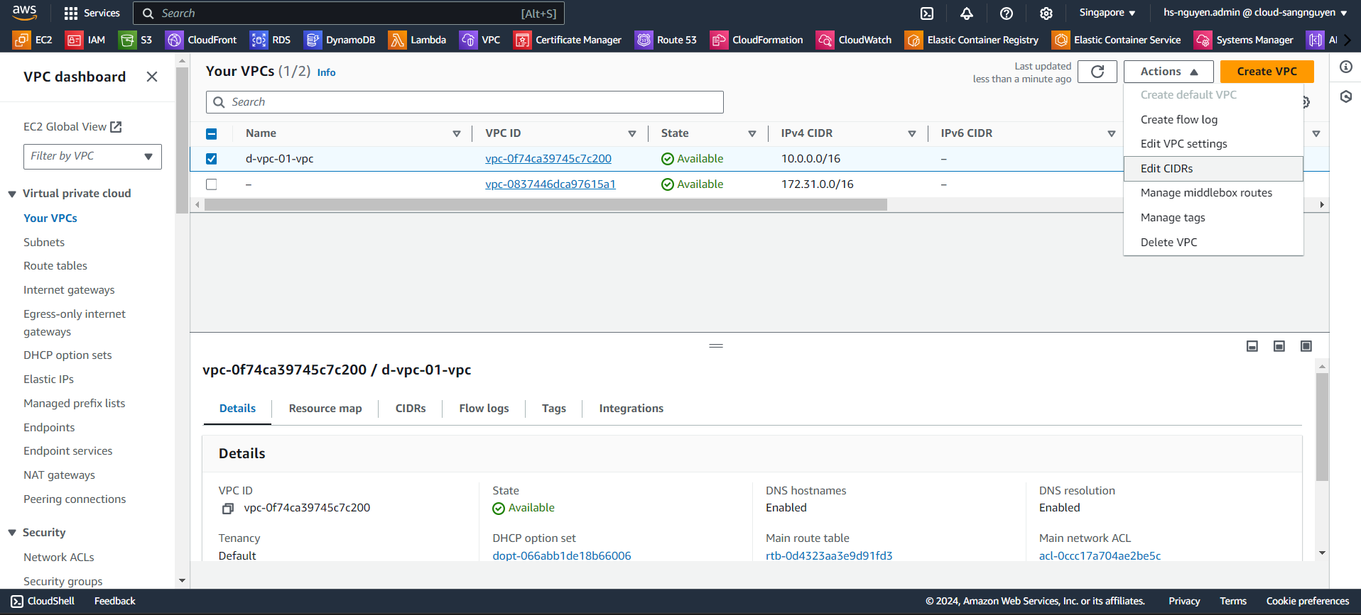Viewport: 1361px width, 615px height.
Task: Open EC2 service shortcut
Action: click(33, 40)
